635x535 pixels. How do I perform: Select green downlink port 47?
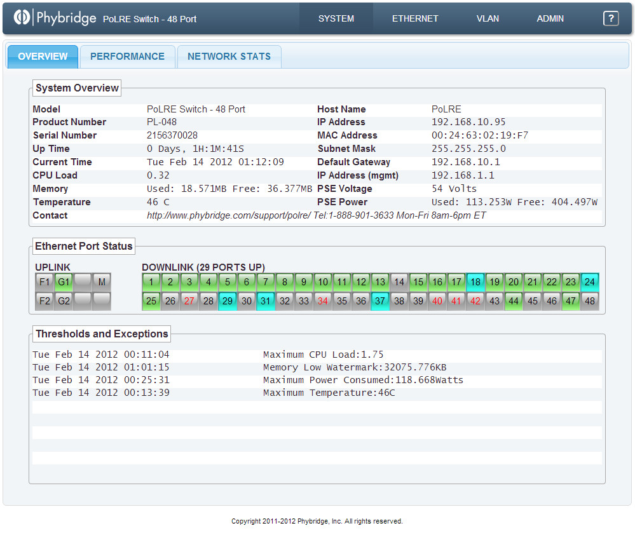coord(570,301)
